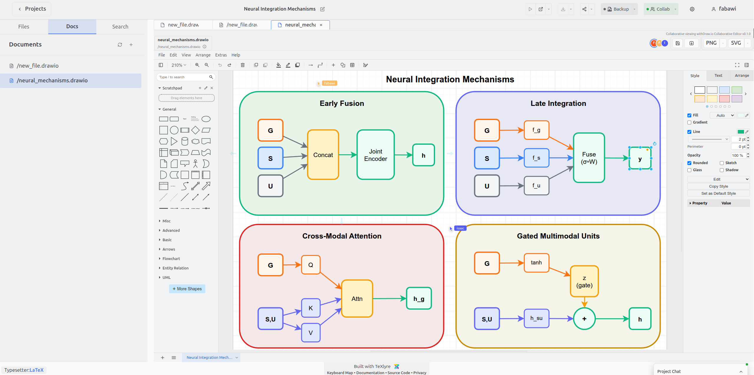Toggle shadow icon in toolbar
754x375 pixels.
297,65
